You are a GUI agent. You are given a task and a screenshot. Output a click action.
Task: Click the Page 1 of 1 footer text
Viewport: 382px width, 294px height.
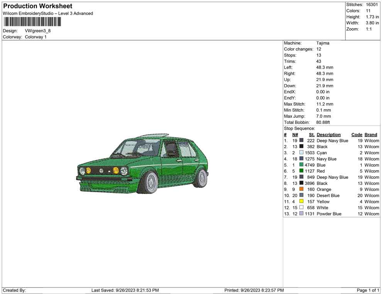pyautogui.click(x=368, y=290)
